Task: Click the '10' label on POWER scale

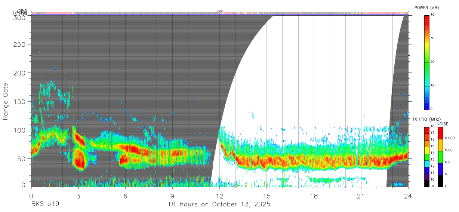Action: point(433,86)
